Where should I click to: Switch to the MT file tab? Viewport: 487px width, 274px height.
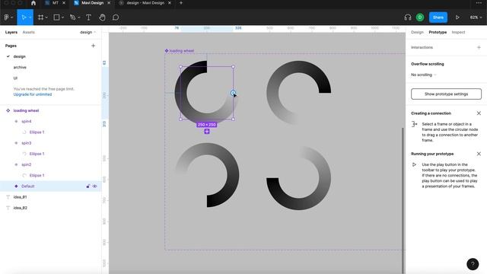click(55, 3)
